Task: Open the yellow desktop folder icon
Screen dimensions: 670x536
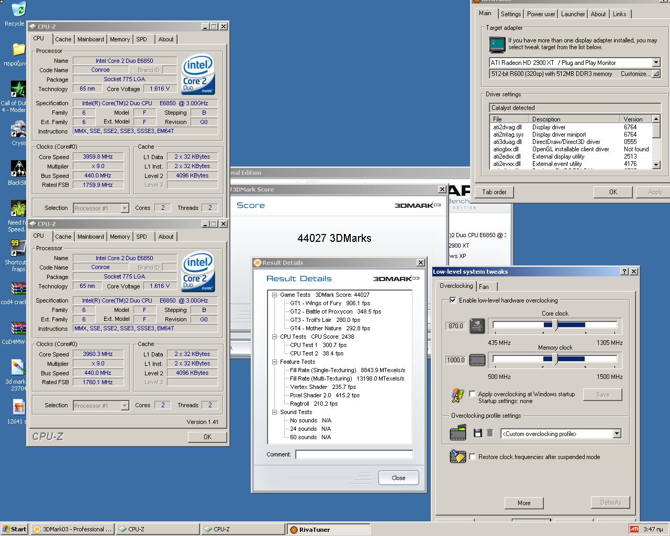Action: pos(18,50)
